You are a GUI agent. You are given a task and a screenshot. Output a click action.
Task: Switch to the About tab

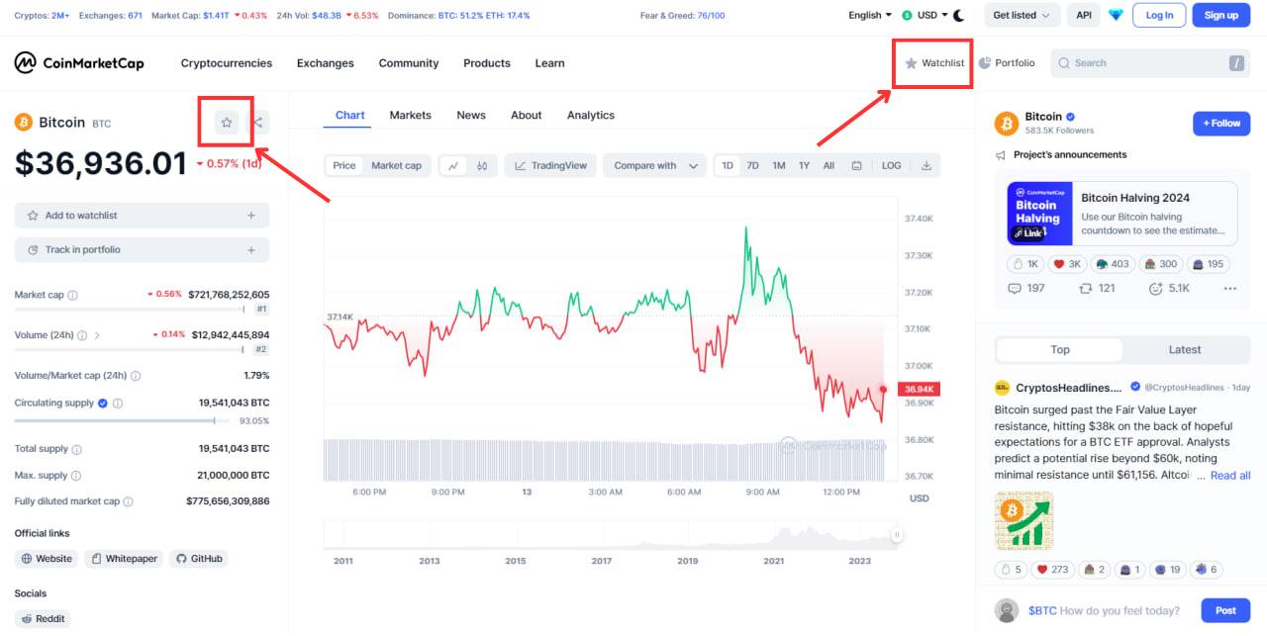(526, 116)
